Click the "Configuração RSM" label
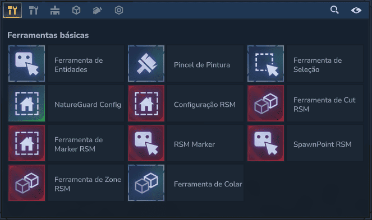372x220 pixels. [205, 105]
